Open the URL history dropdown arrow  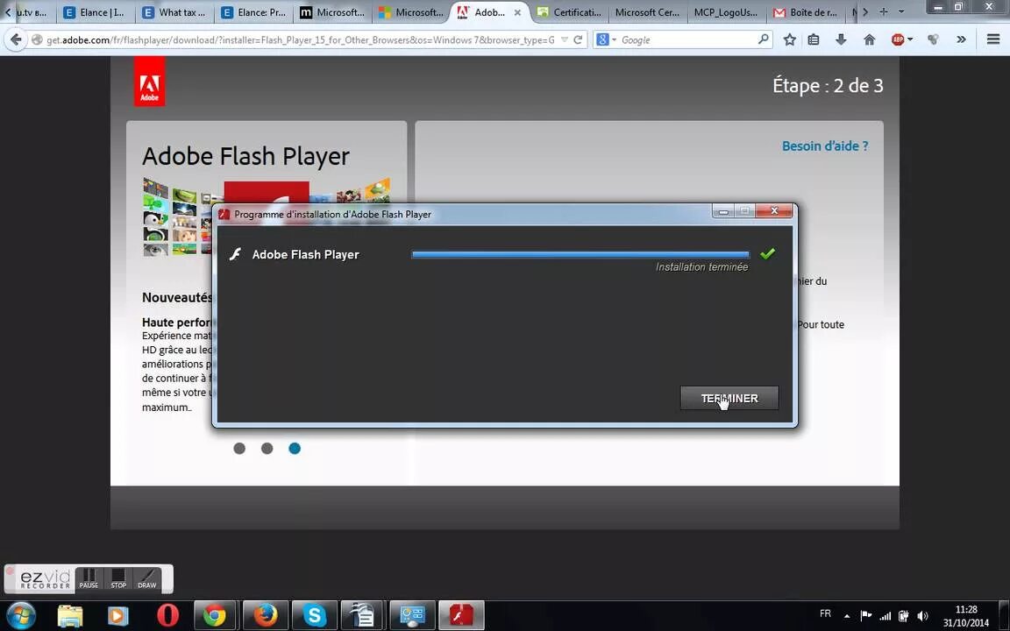click(565, 40)
